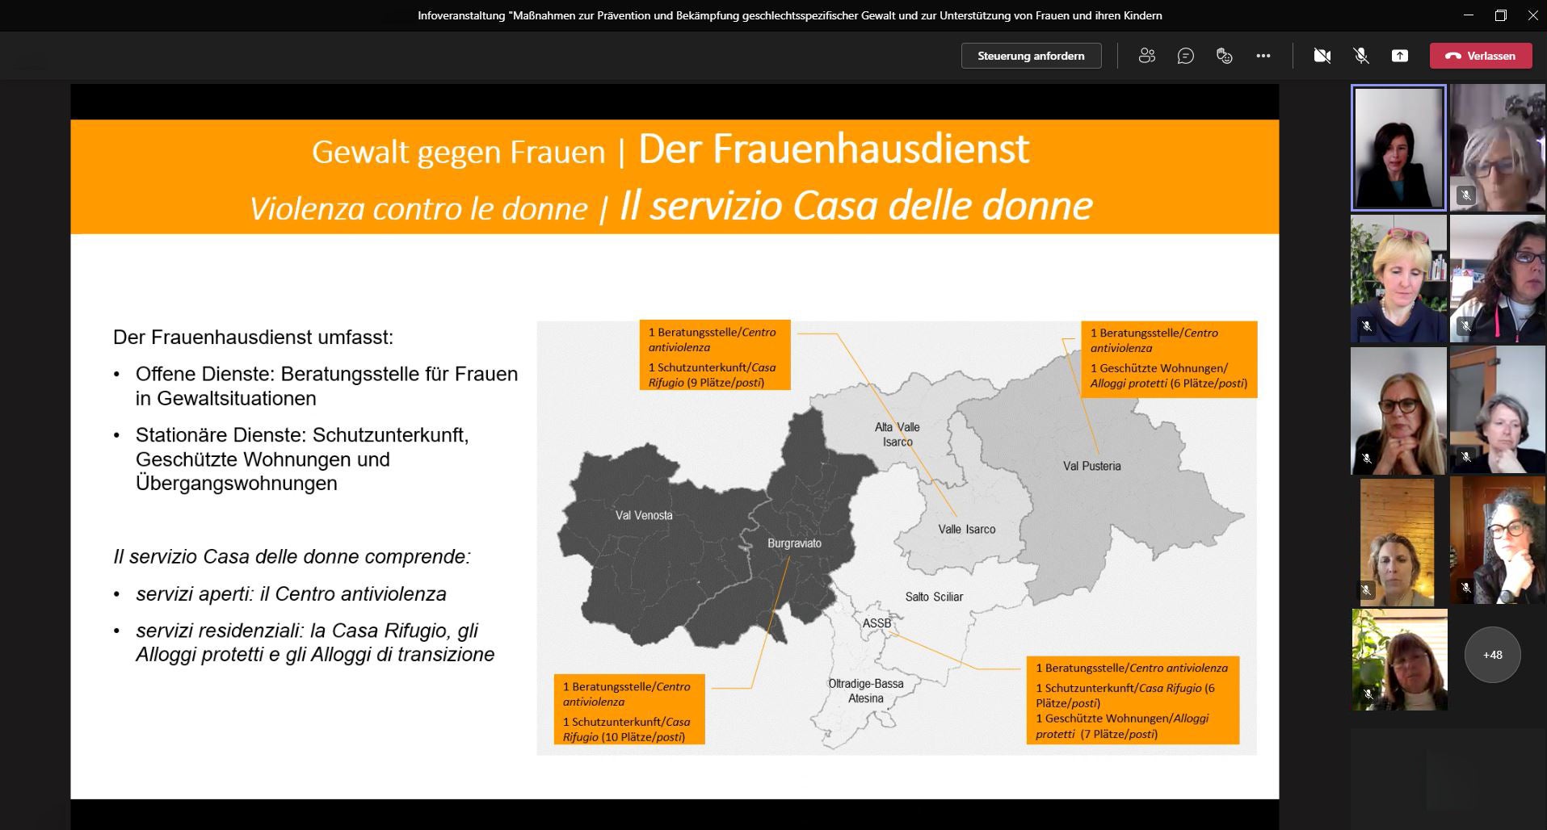This screenshot has width=1547, height=830.
Task: Expand the +48 hidden participants bubble
Action: (x=1492, y=655)
